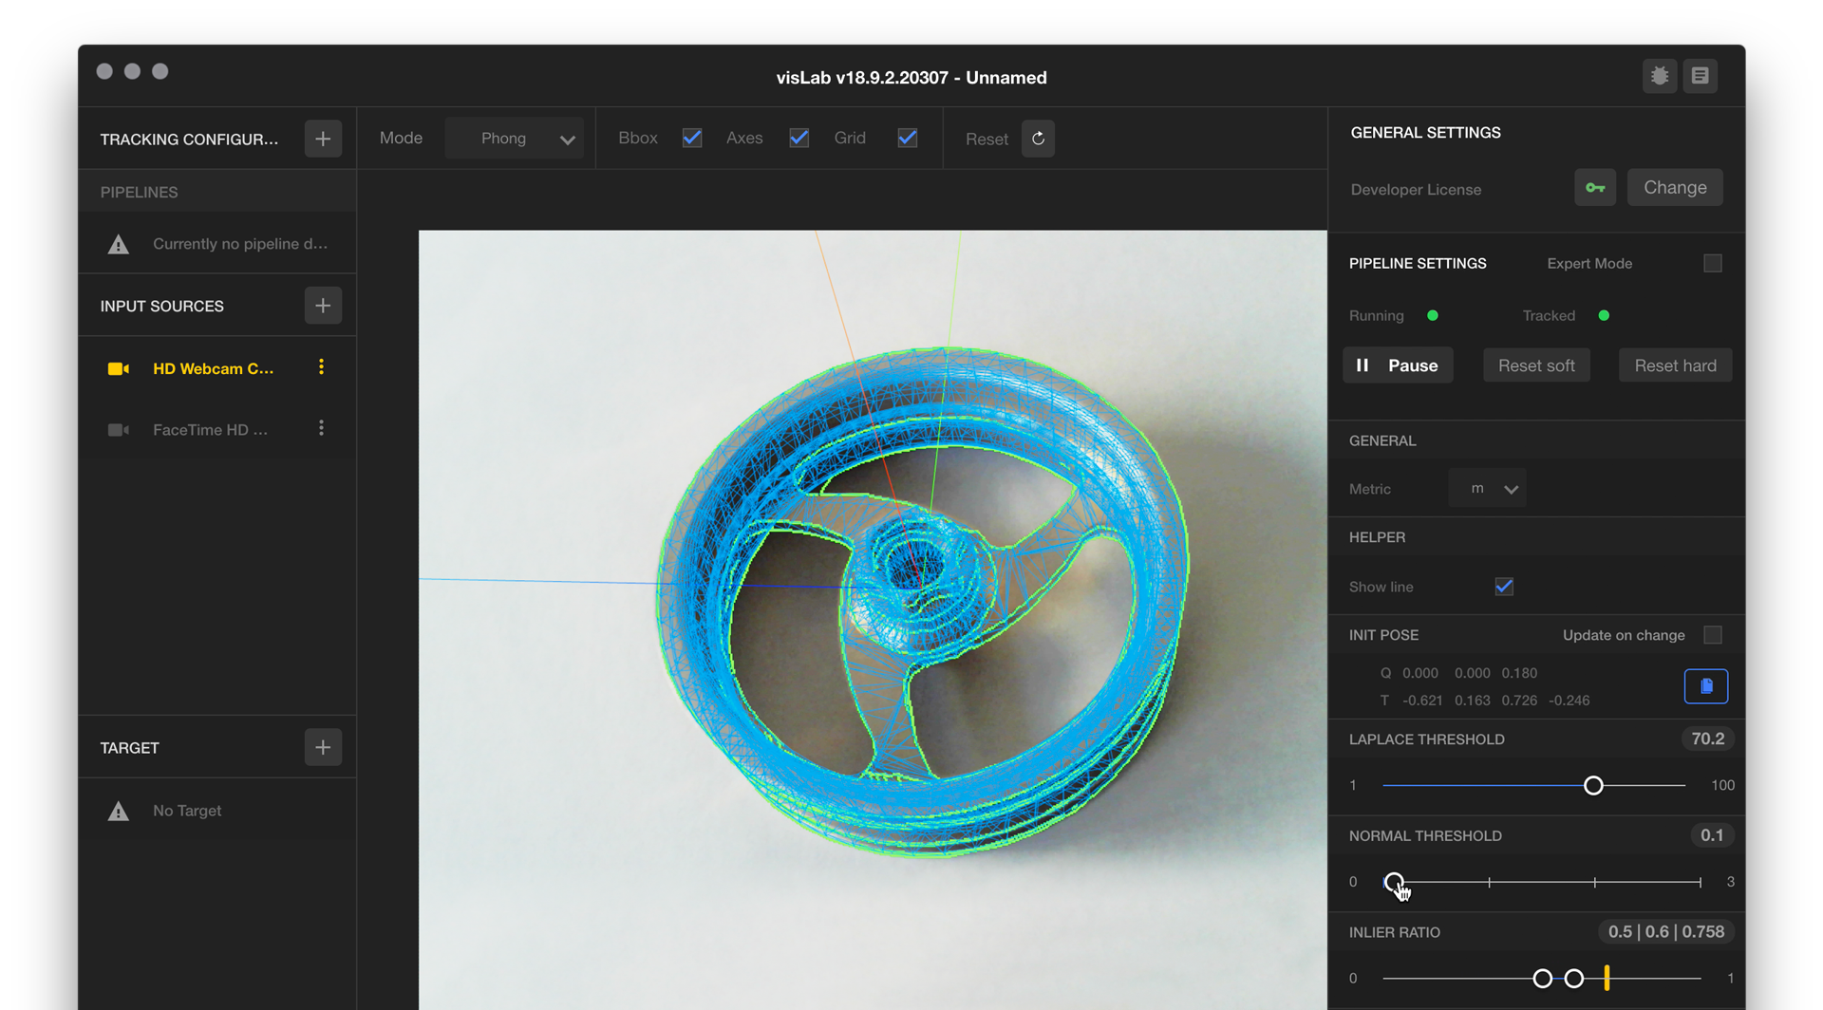Open the log panel icon
Viewport: 1823px width, 1010px height.
(x=1700, y=76)
